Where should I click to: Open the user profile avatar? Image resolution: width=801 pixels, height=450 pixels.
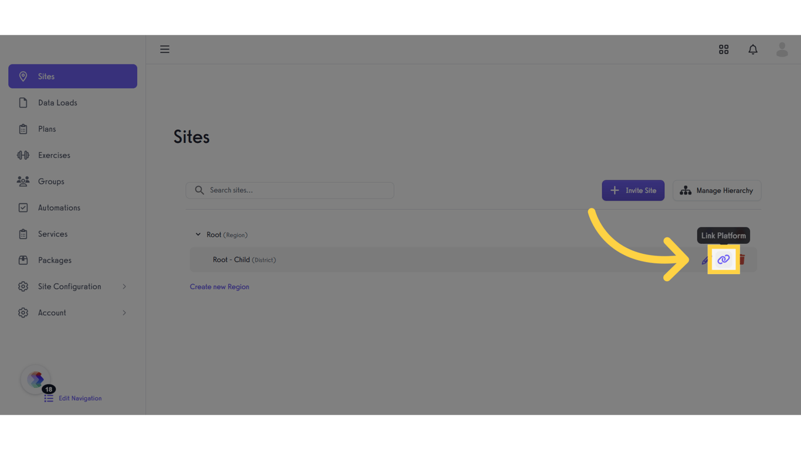point(782,49)
